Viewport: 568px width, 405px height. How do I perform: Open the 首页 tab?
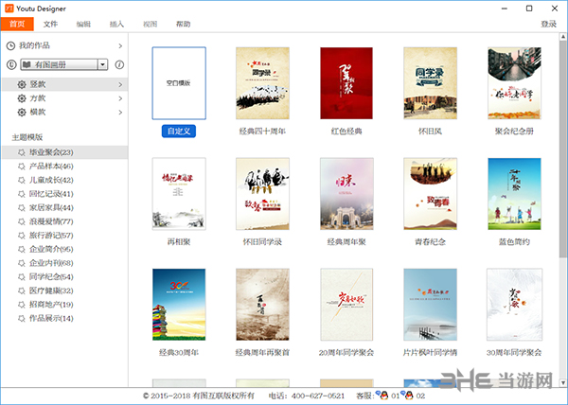[17, 24]
